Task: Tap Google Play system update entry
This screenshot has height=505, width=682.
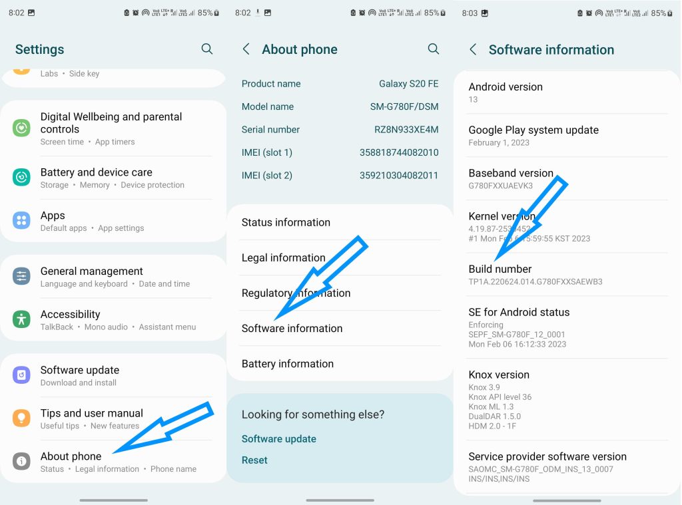Action: click(x=567, y=136)
